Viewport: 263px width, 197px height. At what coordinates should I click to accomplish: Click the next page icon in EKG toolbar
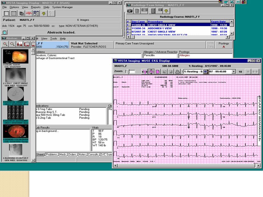(171, 72)
